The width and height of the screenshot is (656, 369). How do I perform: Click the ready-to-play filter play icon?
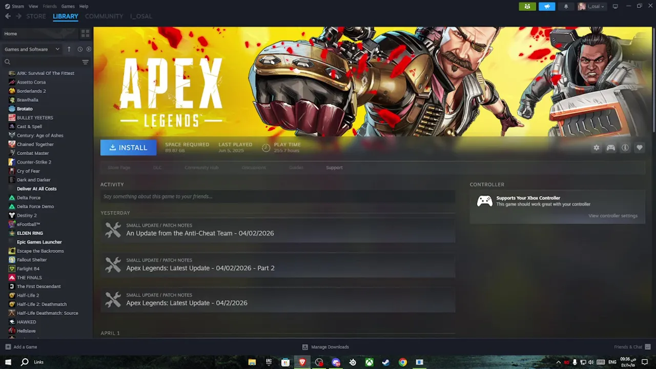pos(89,49)
